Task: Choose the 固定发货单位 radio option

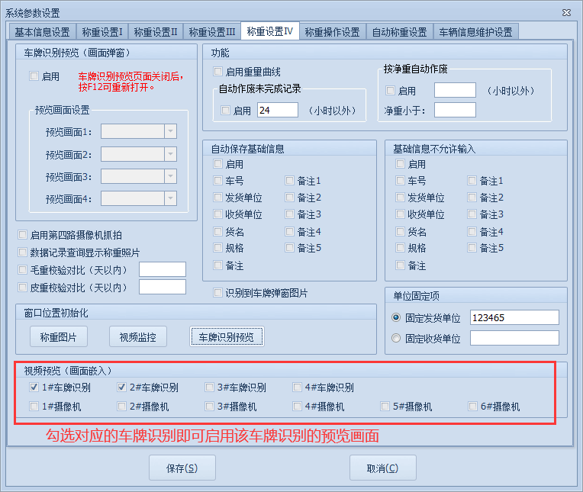Action: coord(395,317)
